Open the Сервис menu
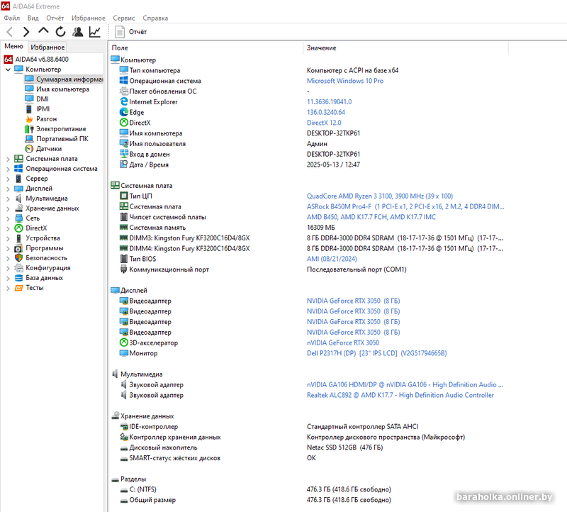The image size is (567, 512). point(123,18)
